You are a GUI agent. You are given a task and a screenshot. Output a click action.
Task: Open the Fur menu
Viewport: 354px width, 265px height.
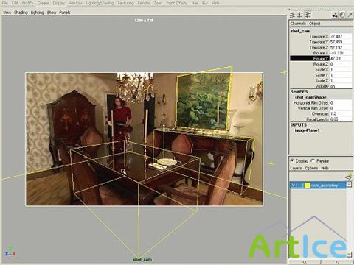pos(205,3)
